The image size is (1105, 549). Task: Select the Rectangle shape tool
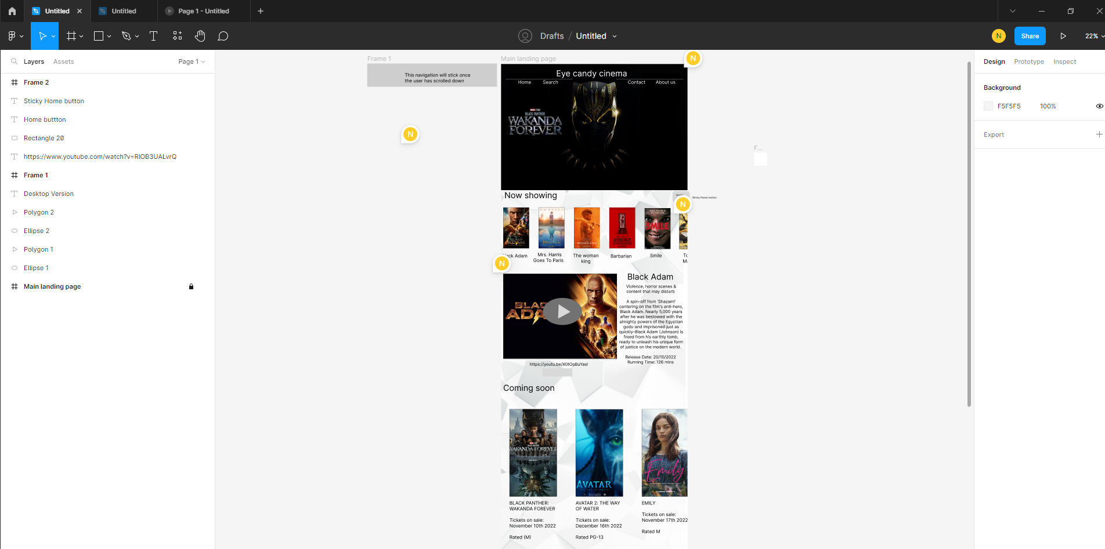pos(99,36)
